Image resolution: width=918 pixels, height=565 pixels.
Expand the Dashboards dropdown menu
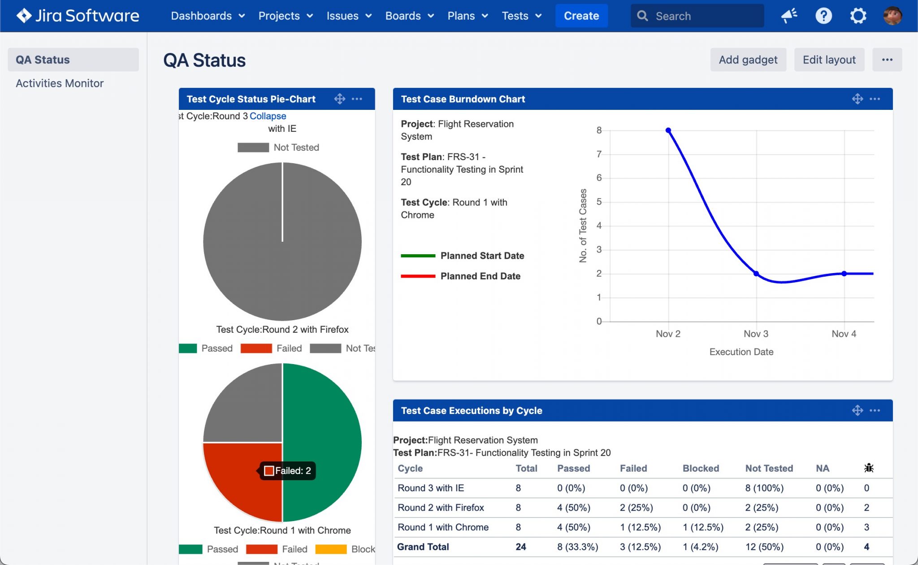208,16
